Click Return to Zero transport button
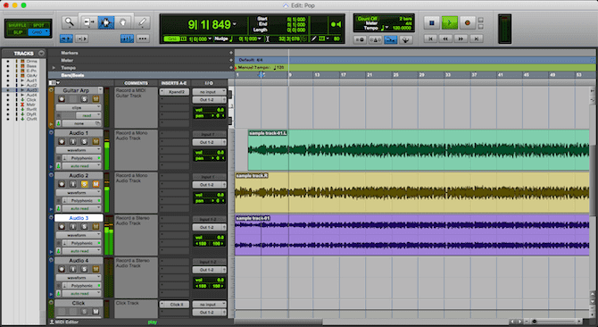This screenshot has height=327, width=598. [x=430, y=38]
